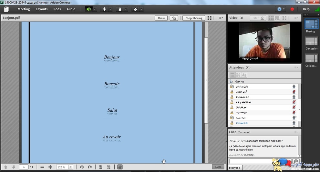Open the Video pod options menu

pyautogui.click(x=296, y=18)
